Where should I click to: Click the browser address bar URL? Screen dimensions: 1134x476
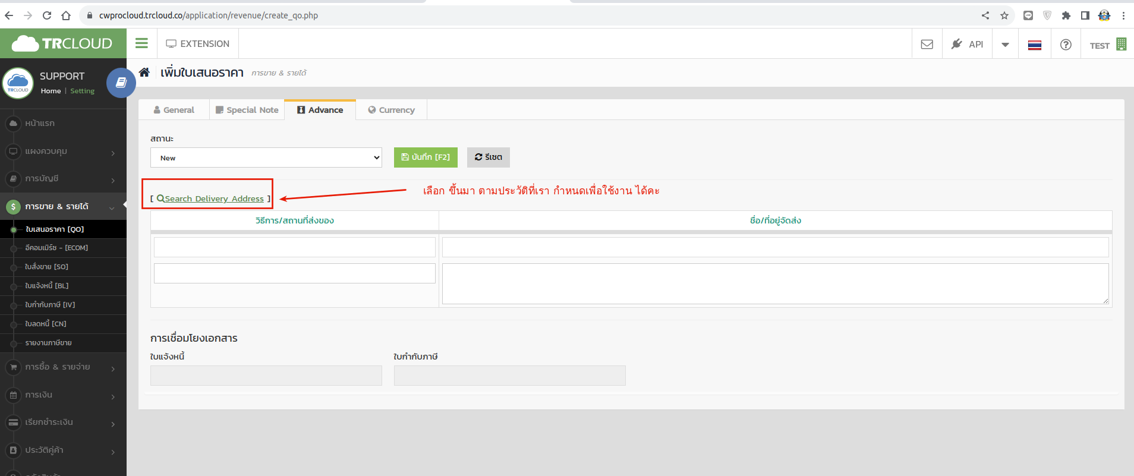coord(209,15)
